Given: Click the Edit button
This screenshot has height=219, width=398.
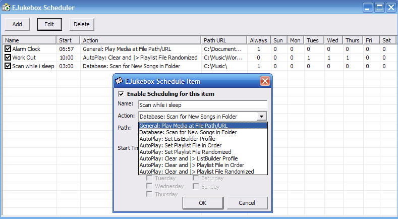Looking at the screenshot, I should point(49,24).
